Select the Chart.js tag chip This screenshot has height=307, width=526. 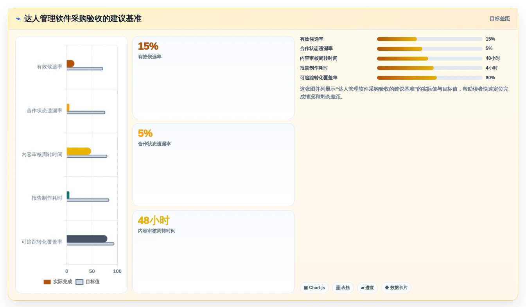(x=314, y=288)
